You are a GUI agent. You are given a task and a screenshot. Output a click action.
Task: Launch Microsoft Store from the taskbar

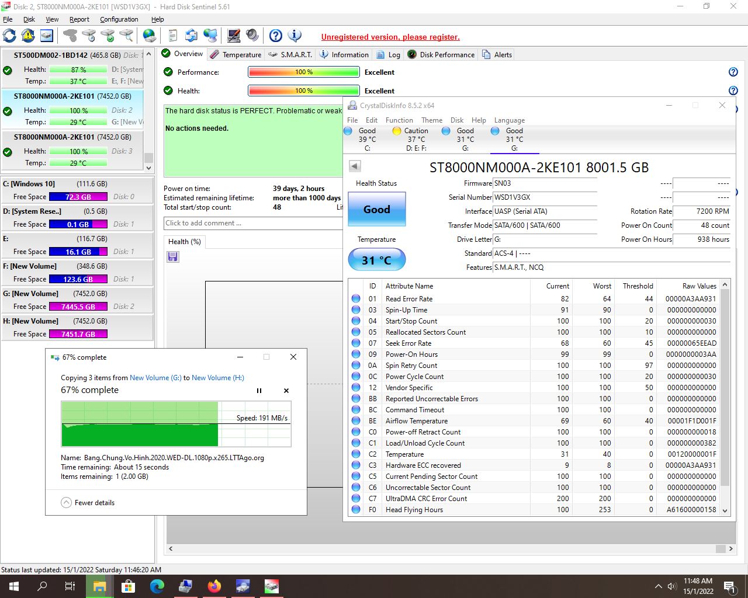pyautogui.click(x=128, y=586)
